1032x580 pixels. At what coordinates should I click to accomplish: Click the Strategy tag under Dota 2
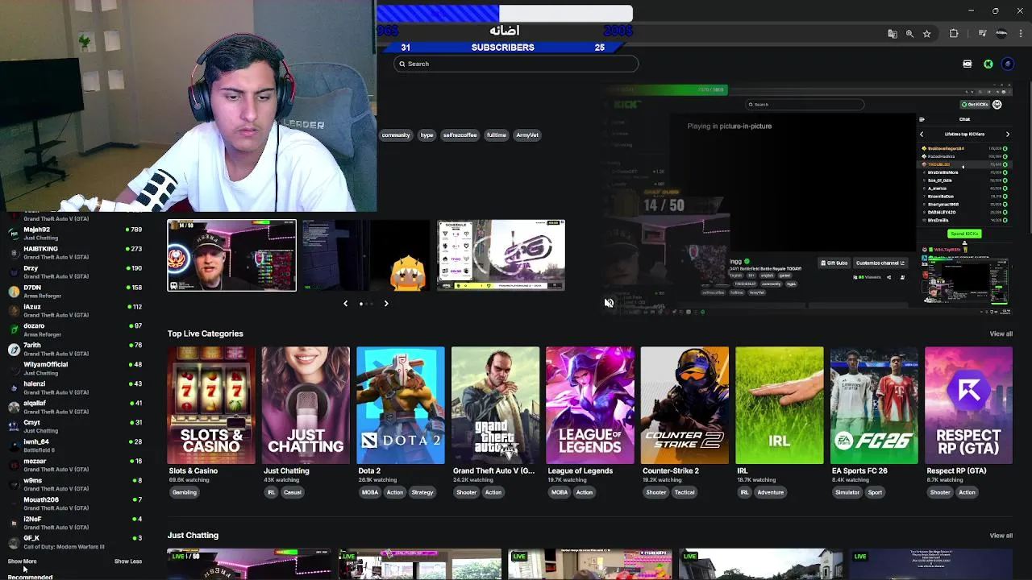tap(422, 492)
